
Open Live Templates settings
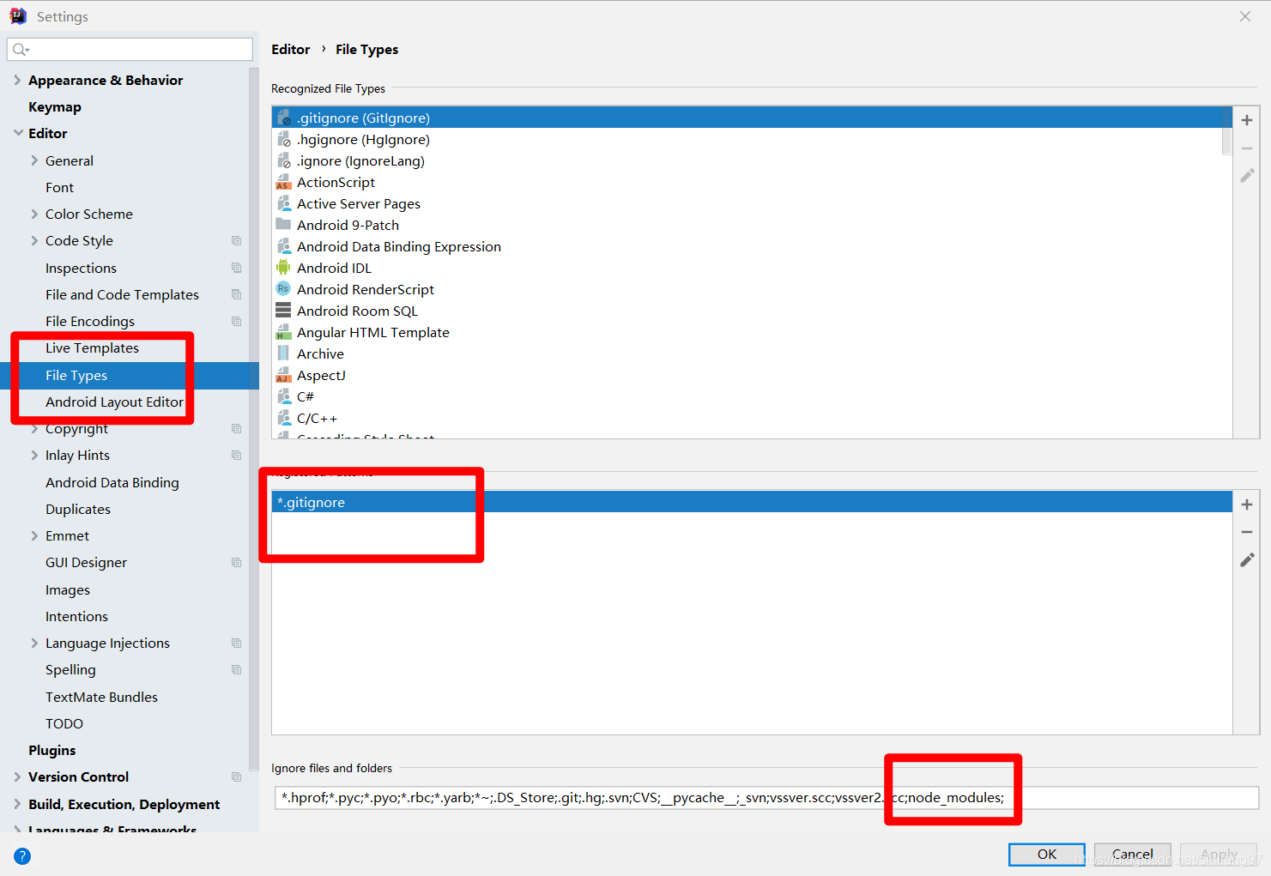pos(92,348)
